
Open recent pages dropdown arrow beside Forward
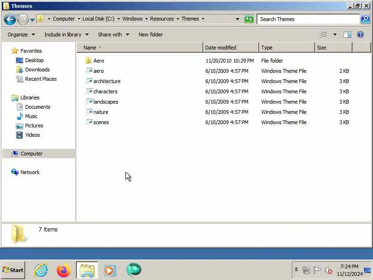32,20
